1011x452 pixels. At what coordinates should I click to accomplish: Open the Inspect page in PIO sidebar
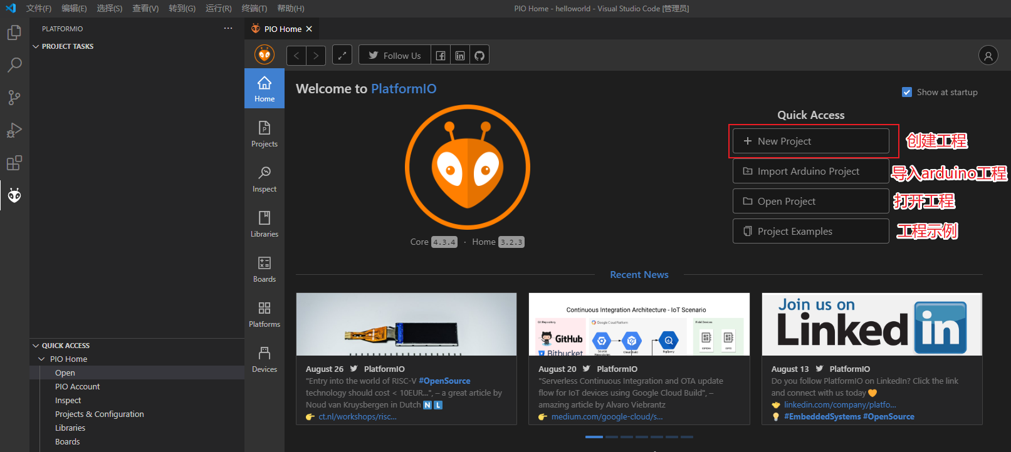[265, 179]
